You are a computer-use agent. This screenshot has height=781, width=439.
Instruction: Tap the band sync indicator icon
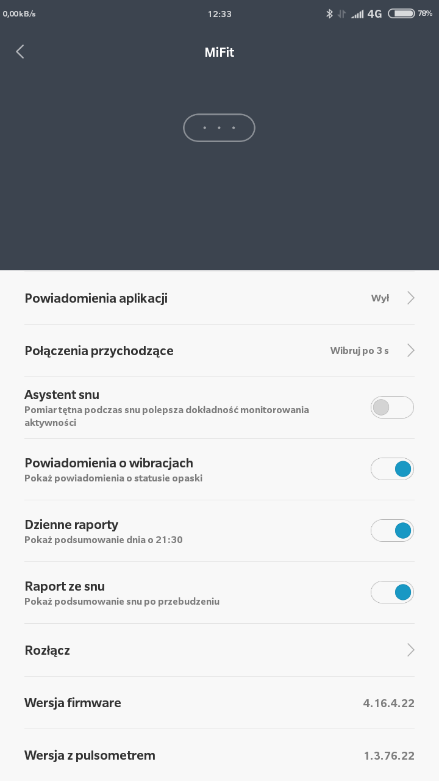click(219, 128)
